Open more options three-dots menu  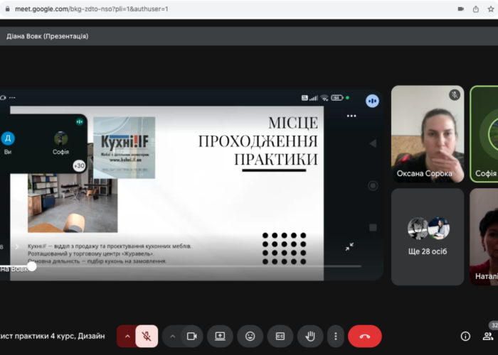(x=336, y=336)
